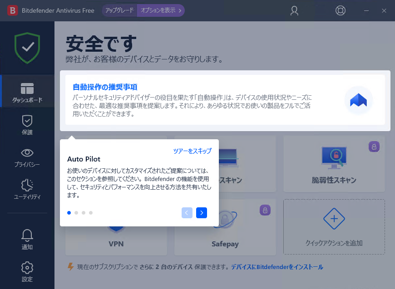The image size is (395, 289).
Task: Open 設定 settings gear
Action: click(27, 272)
